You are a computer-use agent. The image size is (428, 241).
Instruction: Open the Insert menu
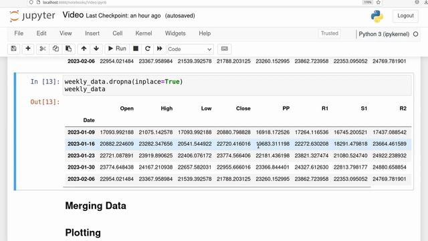[92, 33]
